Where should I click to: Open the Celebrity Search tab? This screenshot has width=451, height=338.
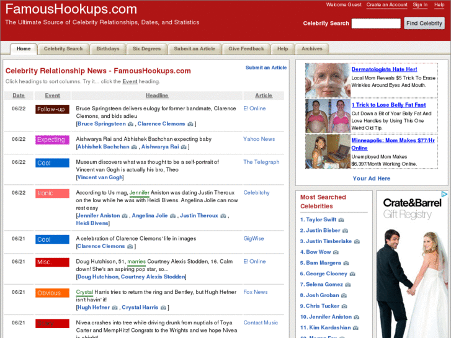click(x=63, y=49)
